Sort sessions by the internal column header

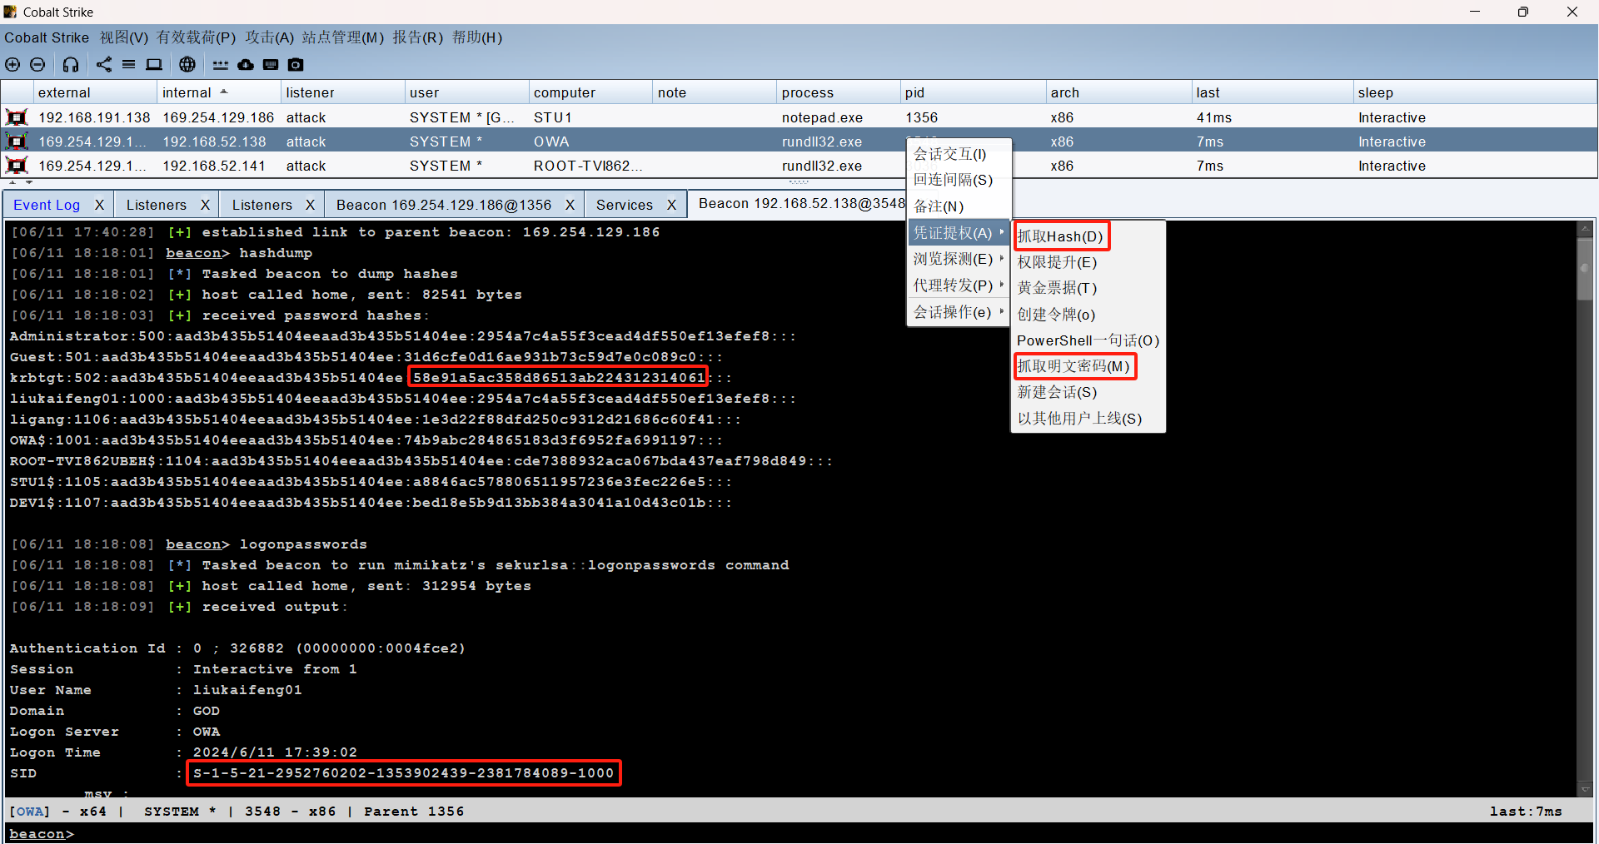coord(218,92)
